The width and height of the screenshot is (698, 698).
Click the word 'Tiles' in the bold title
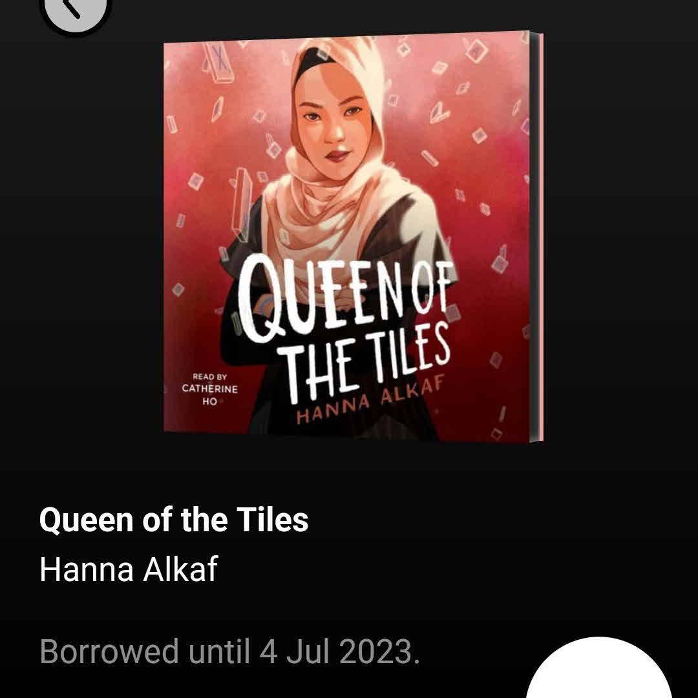pyautogui.click(x=272, y=520)
